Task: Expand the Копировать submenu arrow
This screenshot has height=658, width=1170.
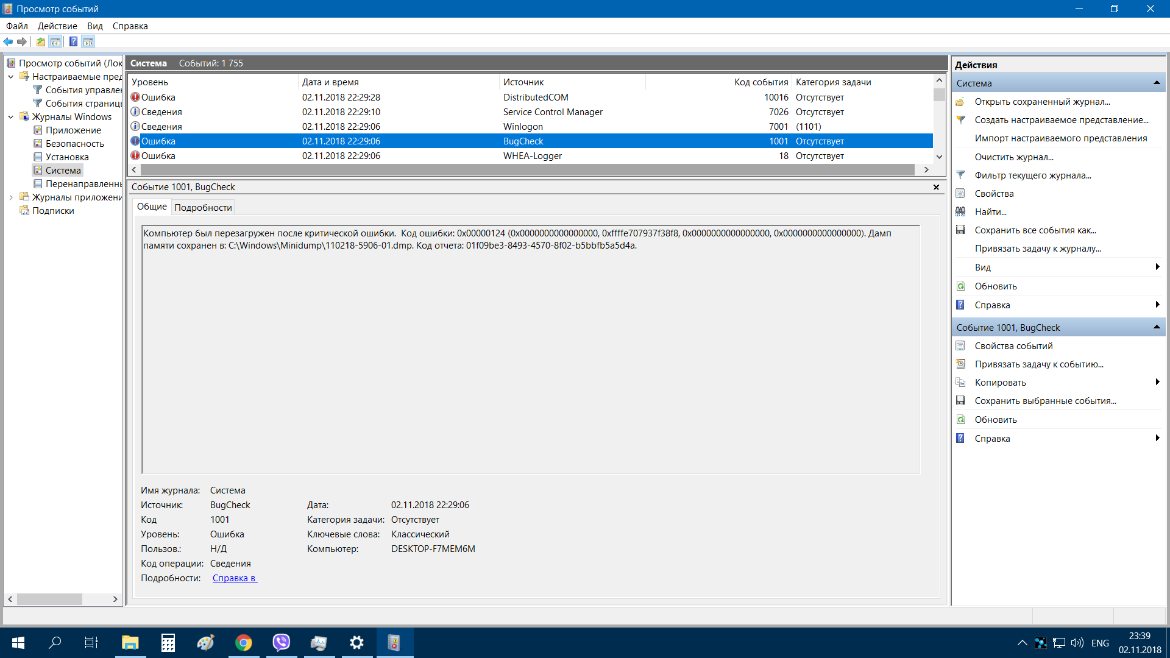Action: pyautogui.click(x=1157, y=382)
